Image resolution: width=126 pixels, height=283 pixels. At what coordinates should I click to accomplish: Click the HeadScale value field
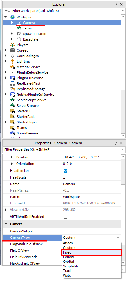[x=91, y=177]
